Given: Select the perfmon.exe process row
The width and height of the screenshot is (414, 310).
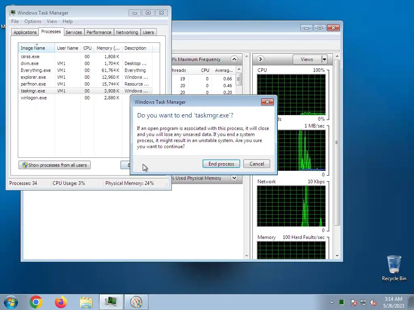Looking at the screenshot, I should (85, 84).
